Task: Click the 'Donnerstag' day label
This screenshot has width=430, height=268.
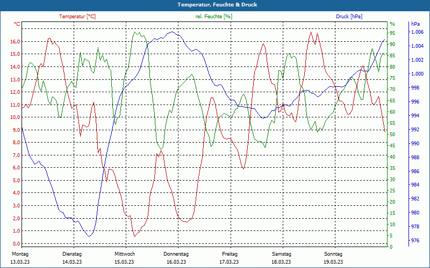Action: click(176, 254)
